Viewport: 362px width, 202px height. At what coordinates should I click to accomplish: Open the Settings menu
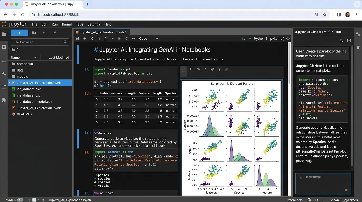click(x=94, y=24)
